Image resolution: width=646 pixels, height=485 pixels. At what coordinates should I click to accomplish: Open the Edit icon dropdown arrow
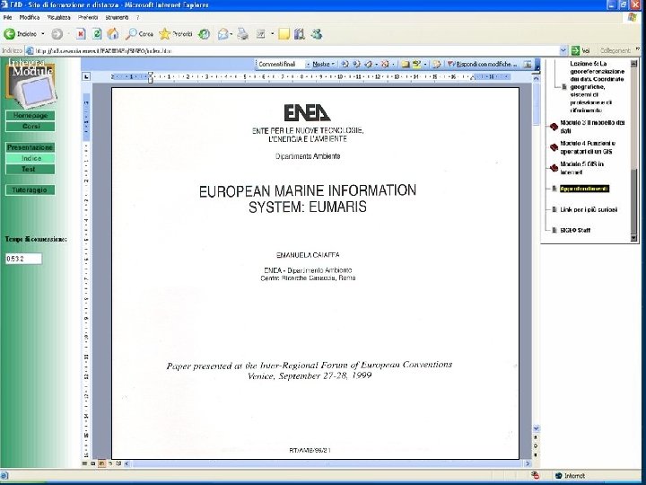click(x=273, y=34)
